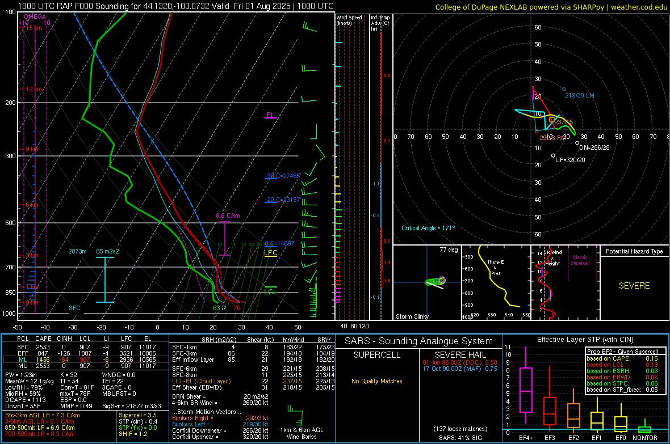Click the 0 C=14697' height label

(280, 243)
